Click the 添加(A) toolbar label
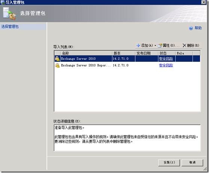Screen dimensions: 209x173 tap(147, 45)
